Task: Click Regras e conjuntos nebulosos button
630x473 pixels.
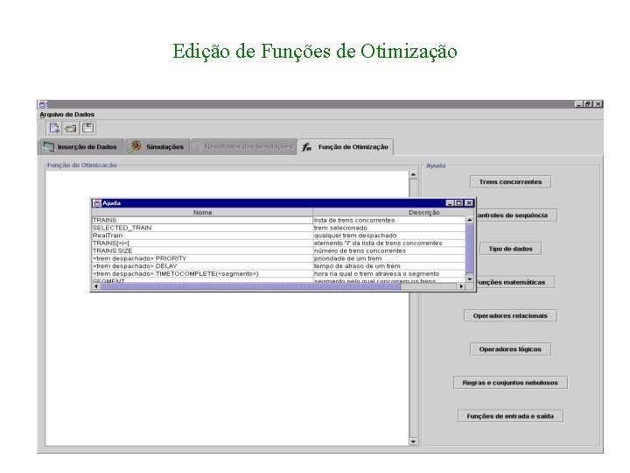Action: point(510,383)
